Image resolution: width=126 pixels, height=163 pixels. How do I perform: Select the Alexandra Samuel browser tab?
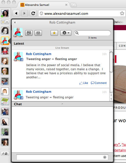tap(44, 5)
